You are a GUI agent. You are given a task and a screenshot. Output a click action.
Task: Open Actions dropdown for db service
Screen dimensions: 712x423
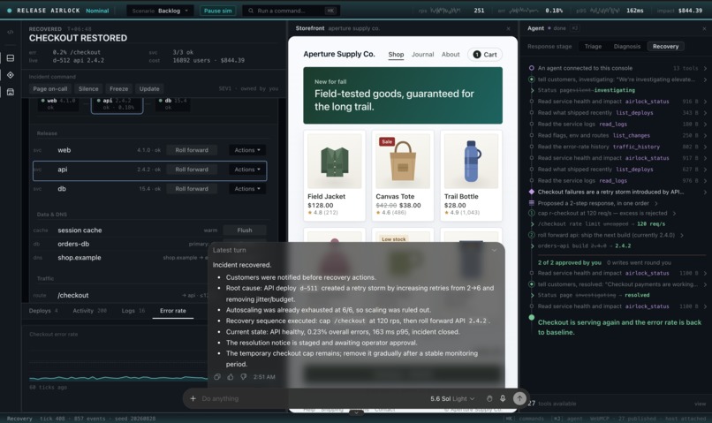click(247, 189)
